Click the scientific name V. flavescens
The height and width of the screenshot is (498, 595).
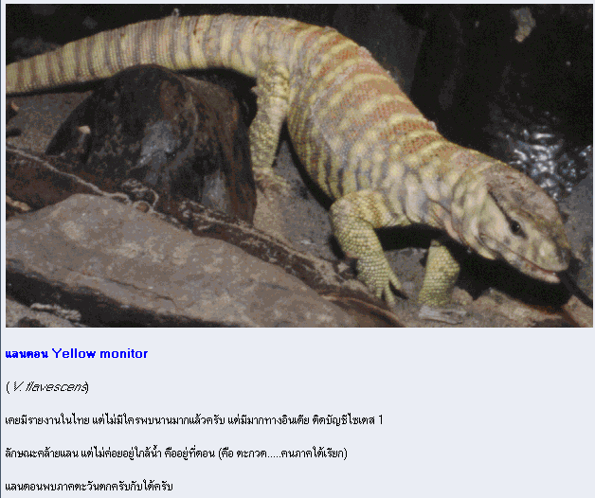coord(47,387)
